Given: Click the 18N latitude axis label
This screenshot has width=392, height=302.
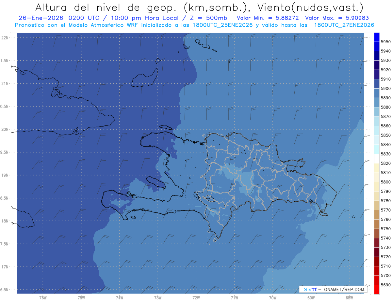Looking at the screenshot, I should [x=5, y=221].
